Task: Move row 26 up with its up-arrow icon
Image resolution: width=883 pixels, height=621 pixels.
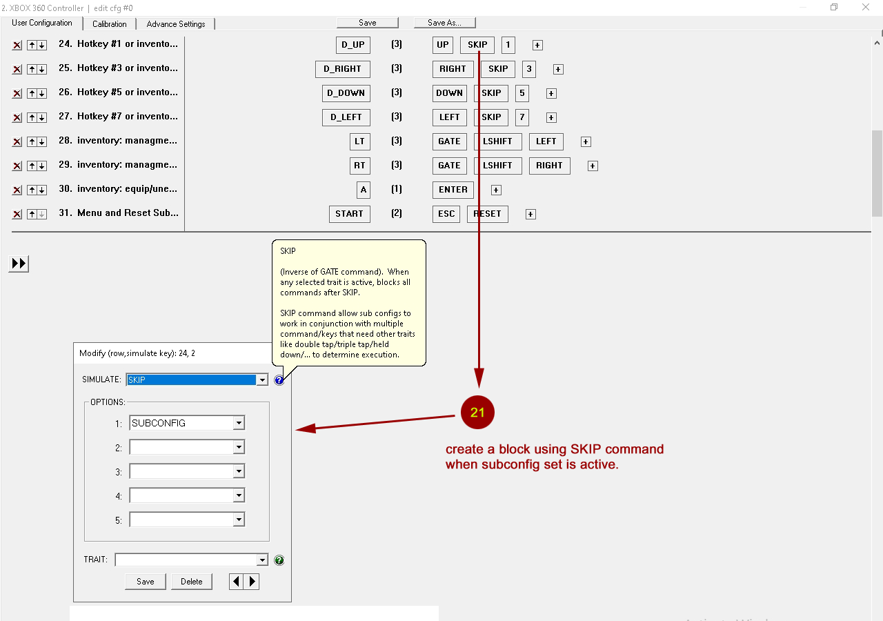Action: (x=32, y=93)
